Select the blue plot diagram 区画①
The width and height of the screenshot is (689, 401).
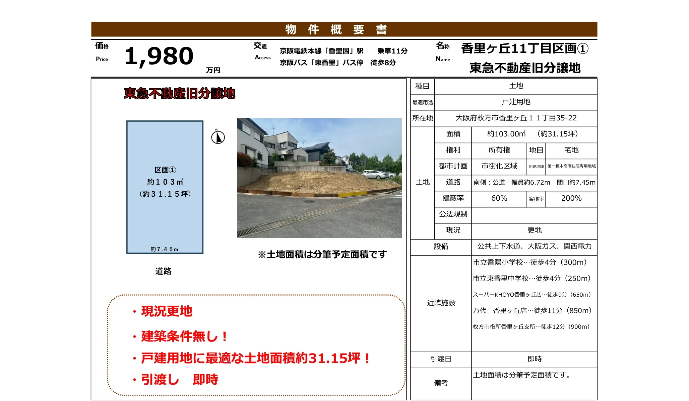[x=165, y=187]
